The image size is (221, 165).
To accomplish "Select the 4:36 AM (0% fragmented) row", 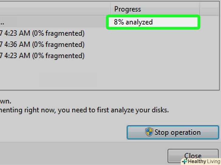I will point(42,44).
